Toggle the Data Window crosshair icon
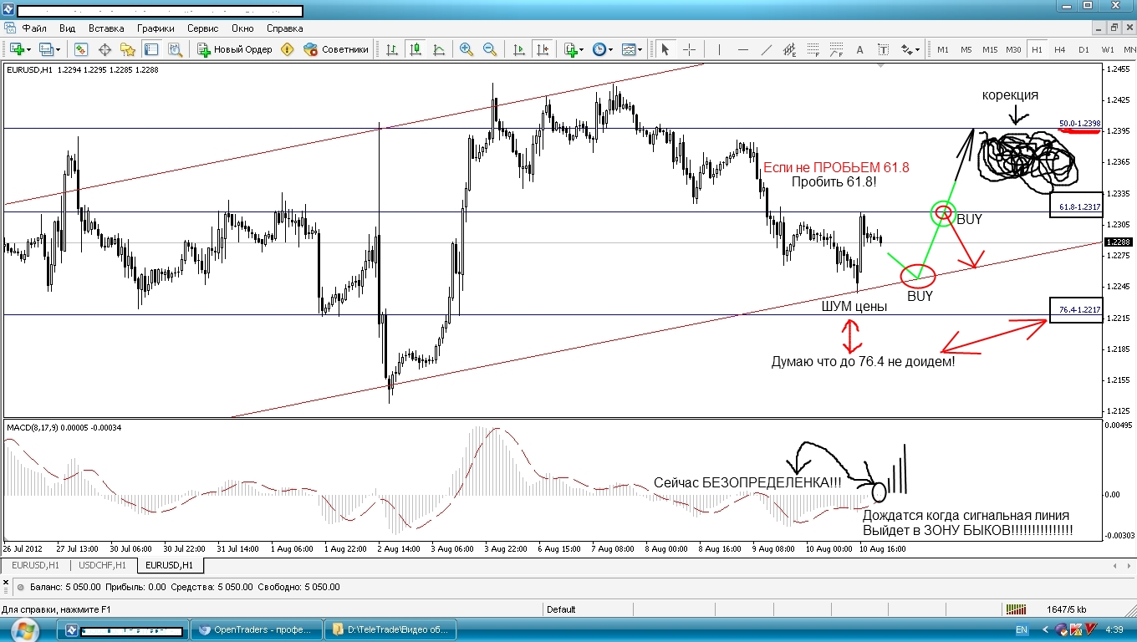1137x642 pixels. tap(105, 49)
